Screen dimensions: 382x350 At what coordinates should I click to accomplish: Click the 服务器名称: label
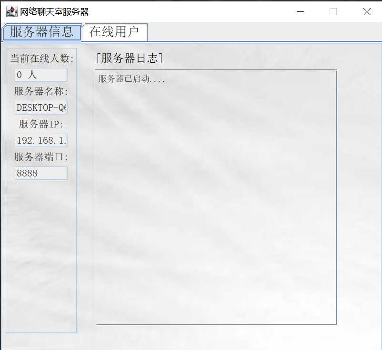point(41,91)
